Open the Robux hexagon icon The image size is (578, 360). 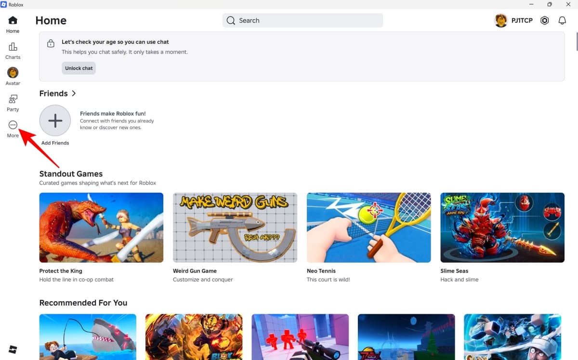[x=545, y=20]
